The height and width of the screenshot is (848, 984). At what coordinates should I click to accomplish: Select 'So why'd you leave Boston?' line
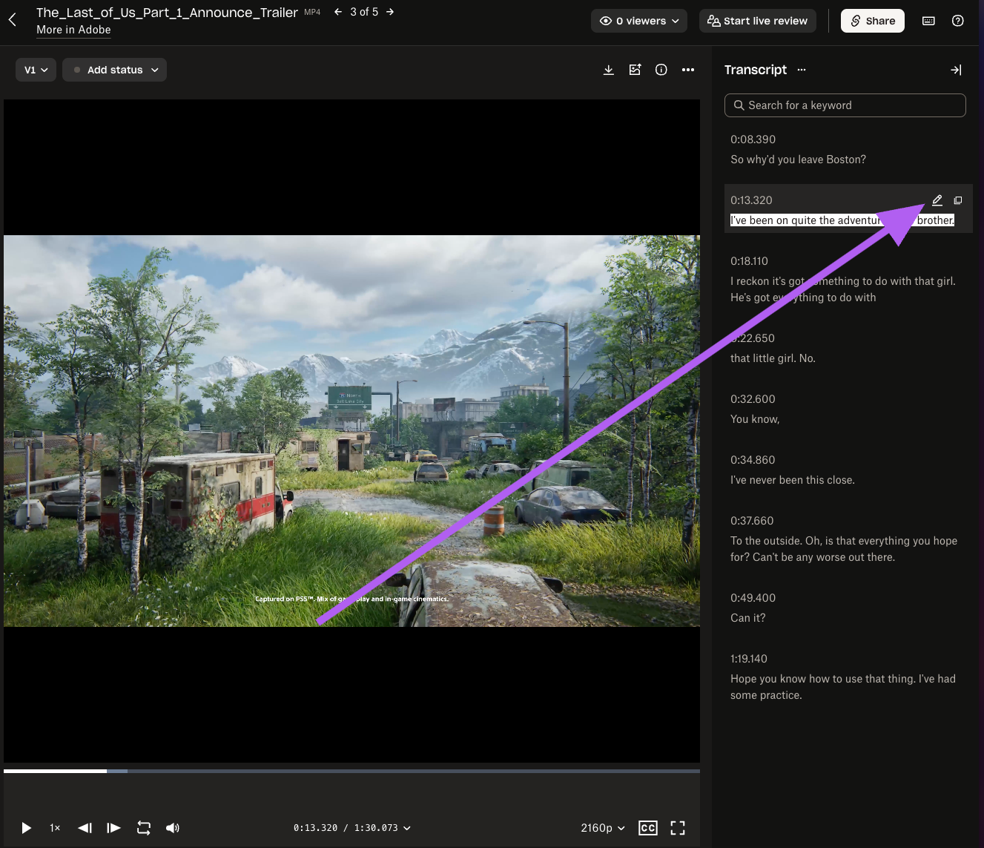click(x=798, y=160)
